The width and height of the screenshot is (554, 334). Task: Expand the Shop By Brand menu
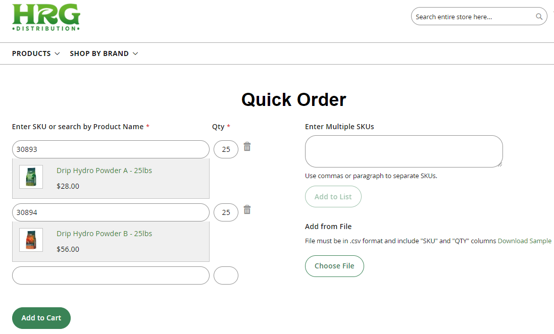point(104,53)
